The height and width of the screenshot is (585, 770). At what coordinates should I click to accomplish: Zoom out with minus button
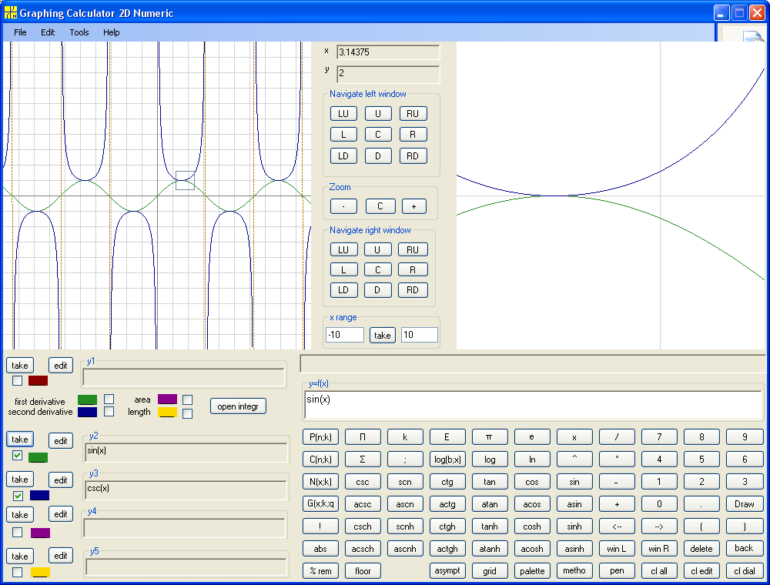pos(343,206)
